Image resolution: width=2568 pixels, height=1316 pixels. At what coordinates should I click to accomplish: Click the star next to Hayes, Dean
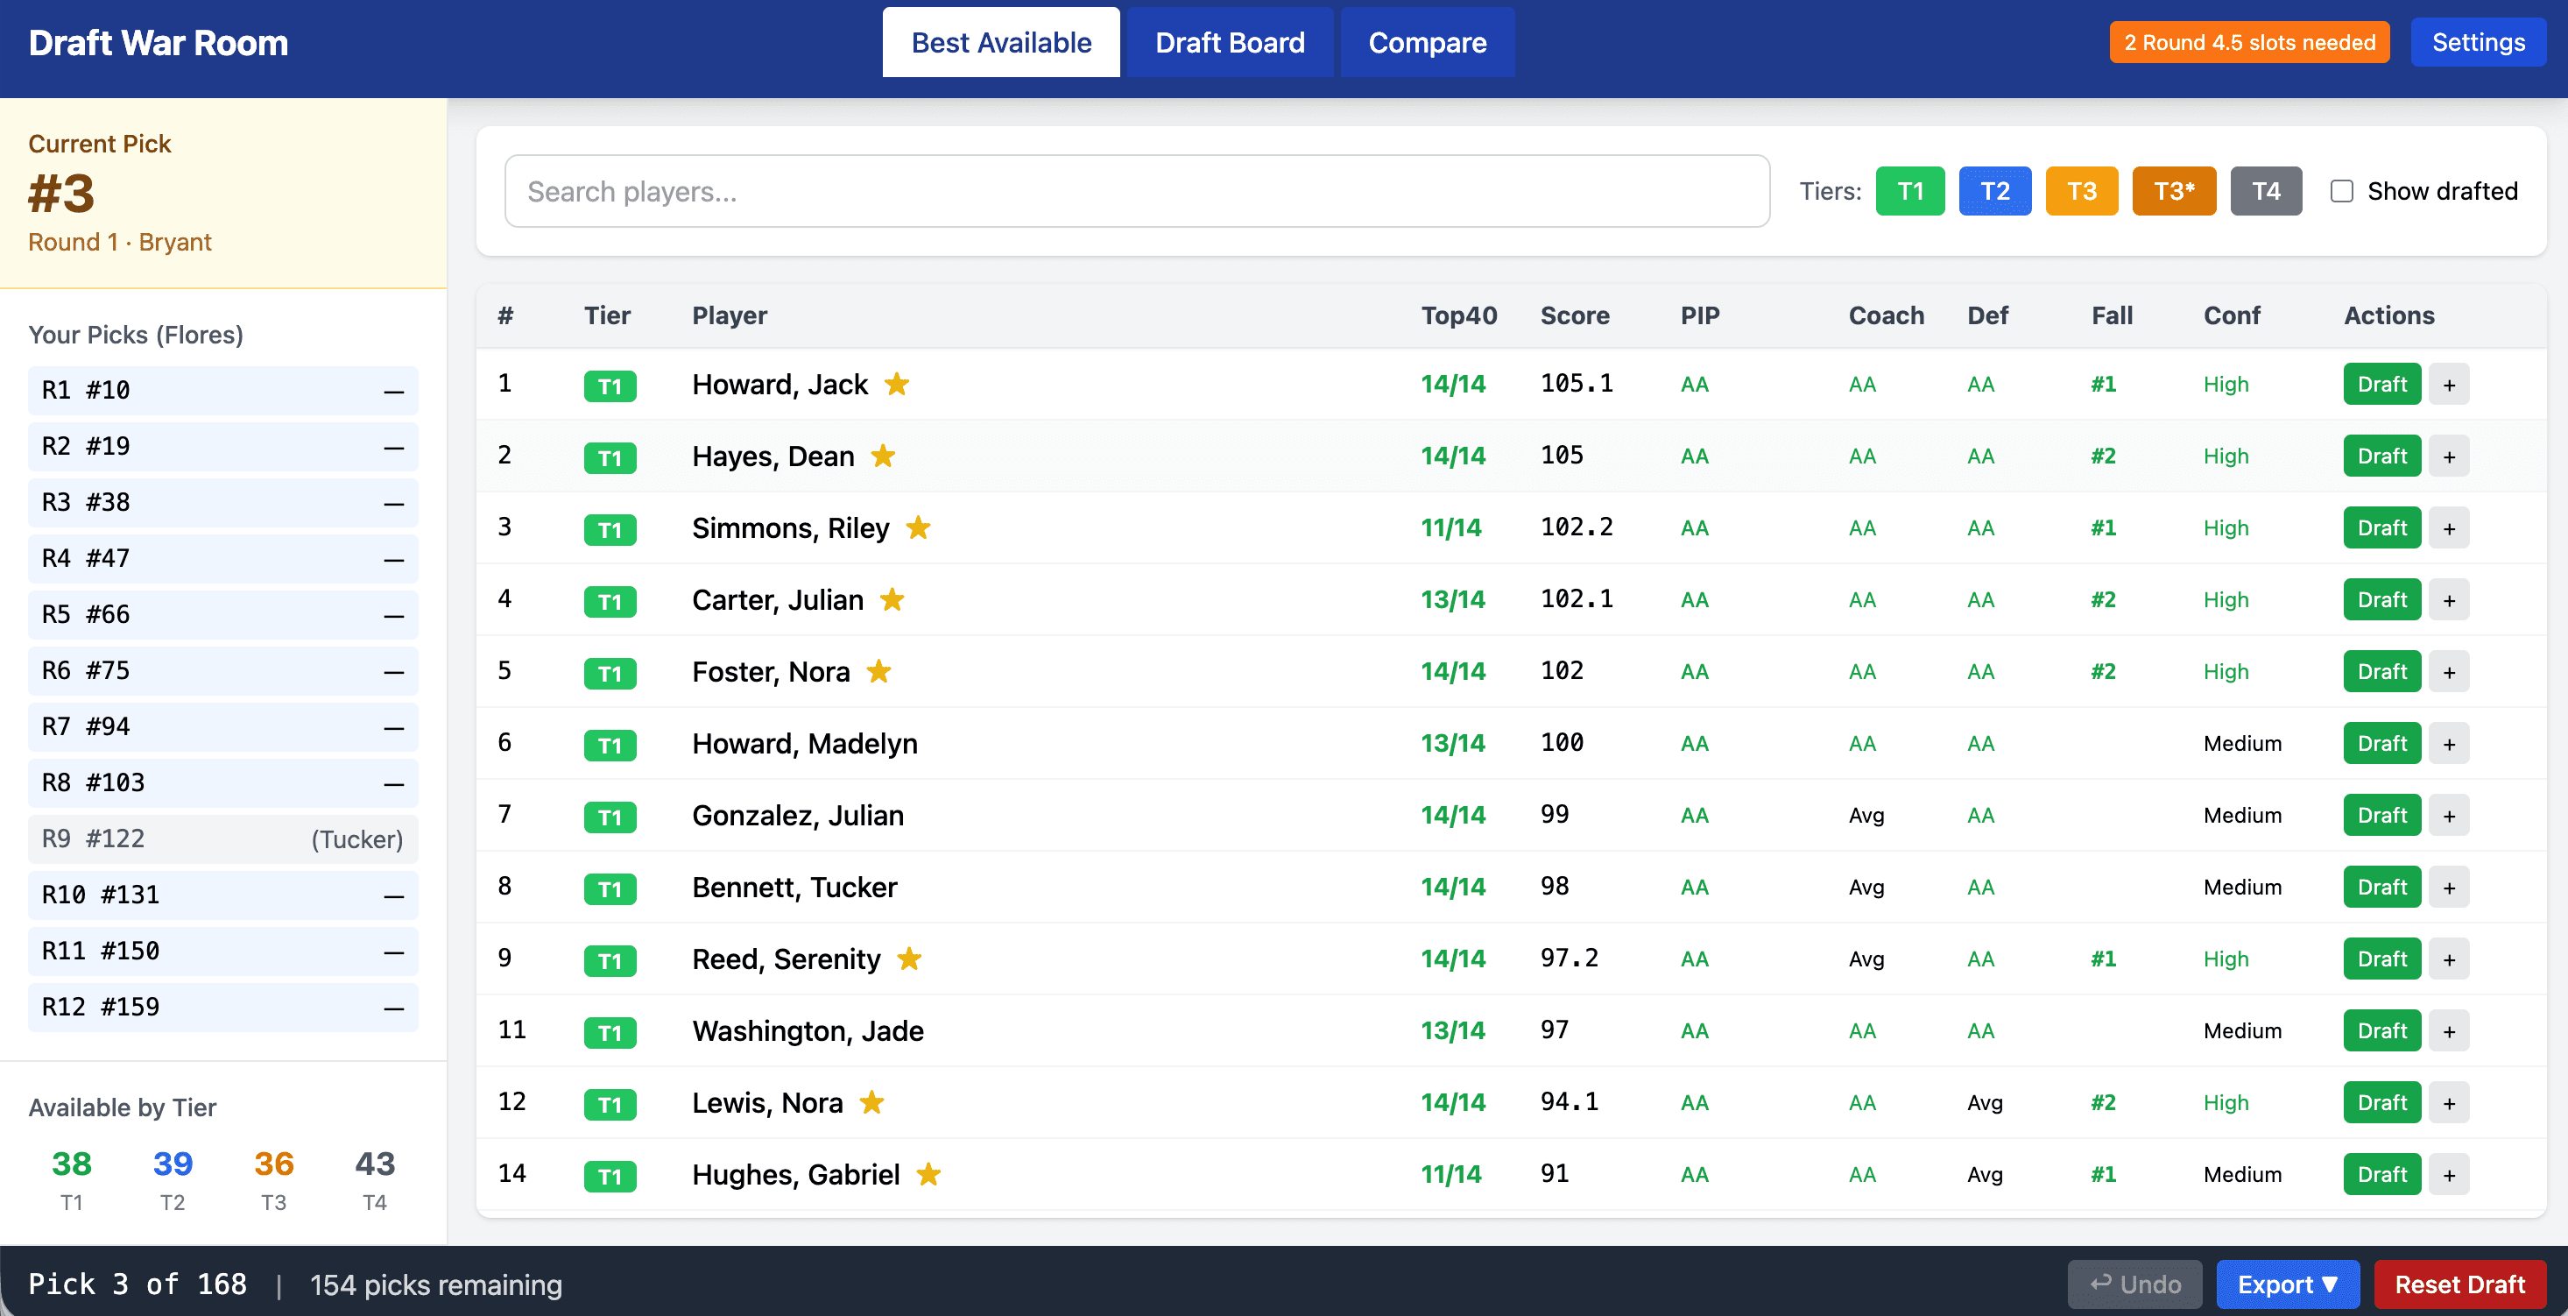point(883,456)
